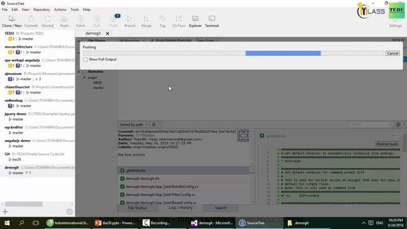The image size is (407, 229).
Task: Open the bookmarks panel gear settings icon
Action: 69,212
